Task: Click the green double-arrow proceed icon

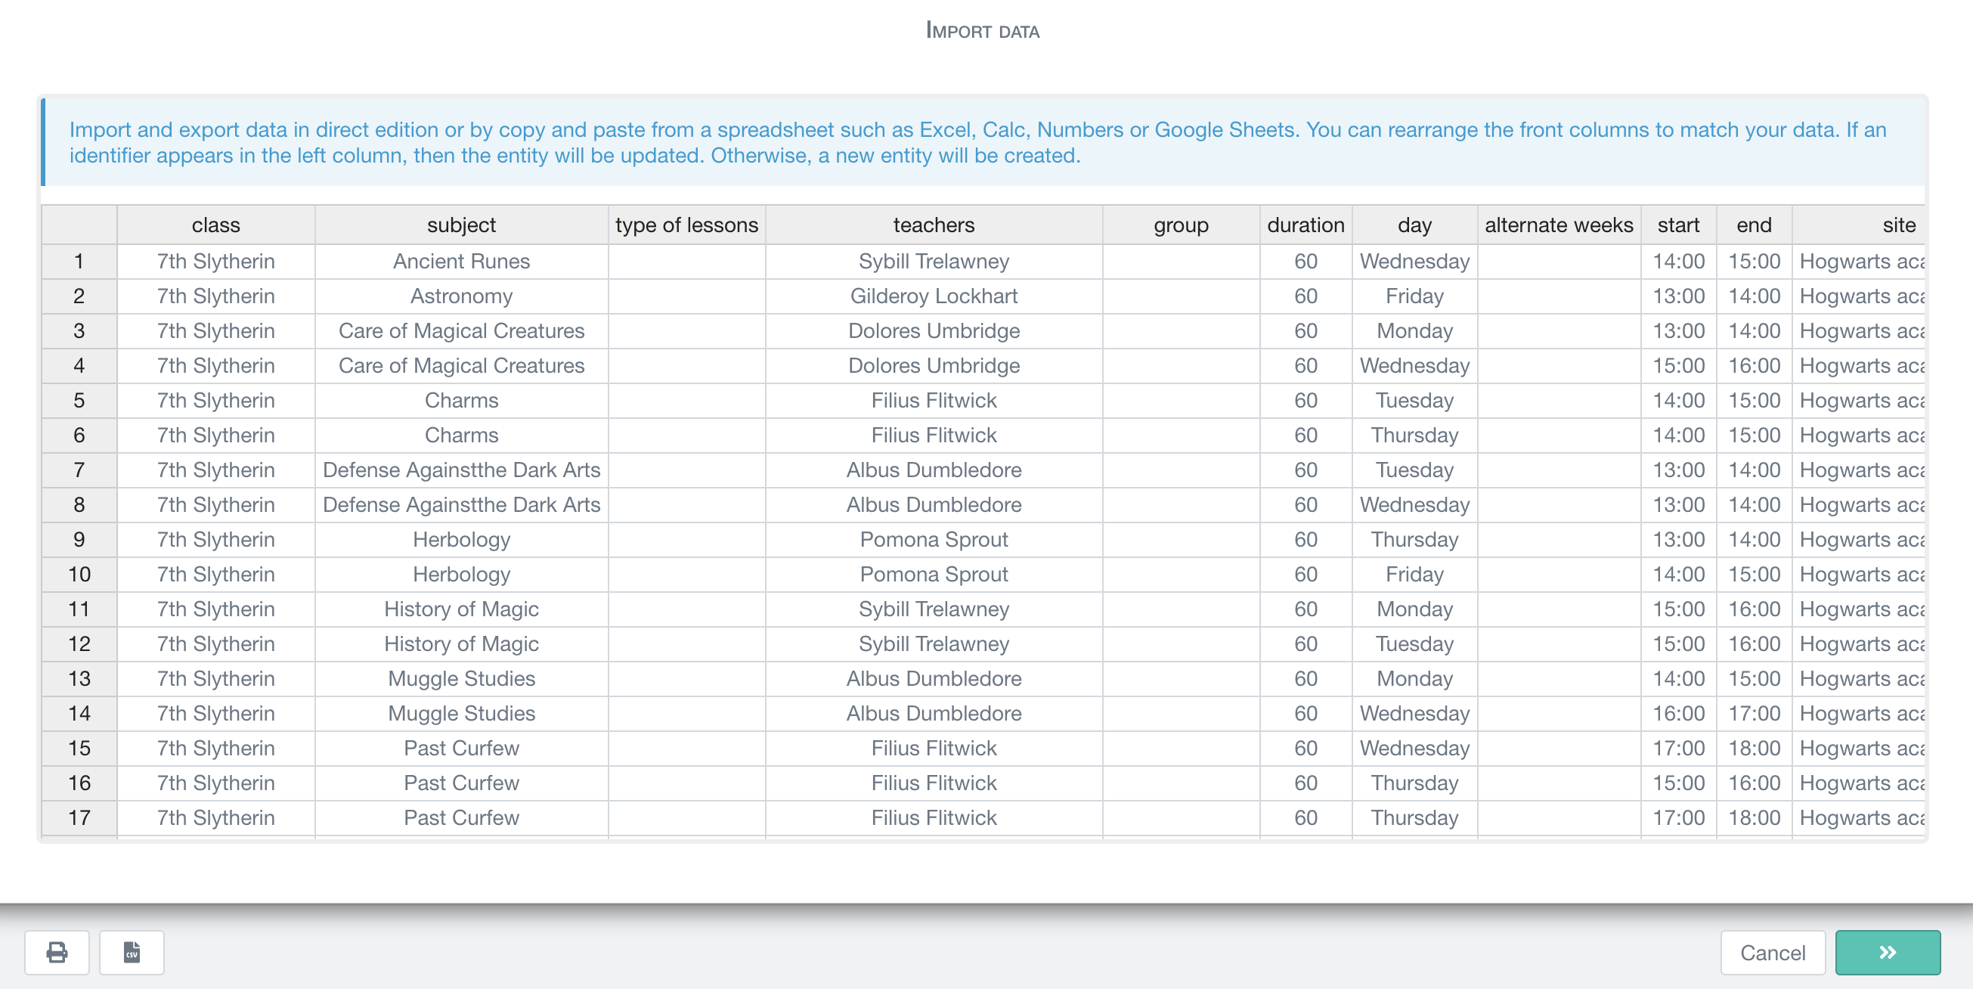Action: point(1888,952)
